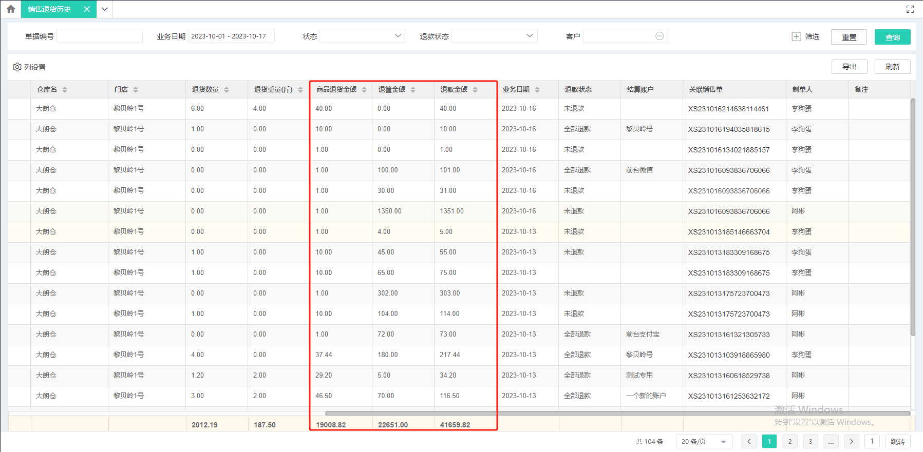Click the 查询 button
Screen dimensions: 923x452
pos(893,37)
